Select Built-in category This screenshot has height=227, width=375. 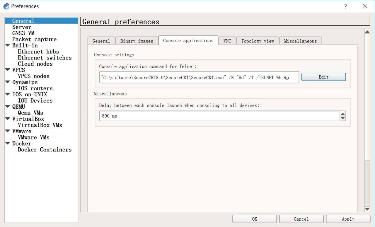click(25, 45)
